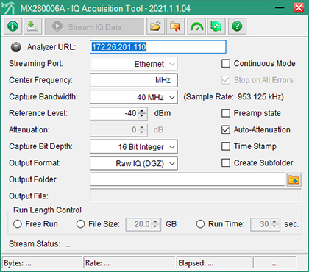Enable the Continuous Mode checkbox
The height and width of the screenshot is (272, 309).
226,63
